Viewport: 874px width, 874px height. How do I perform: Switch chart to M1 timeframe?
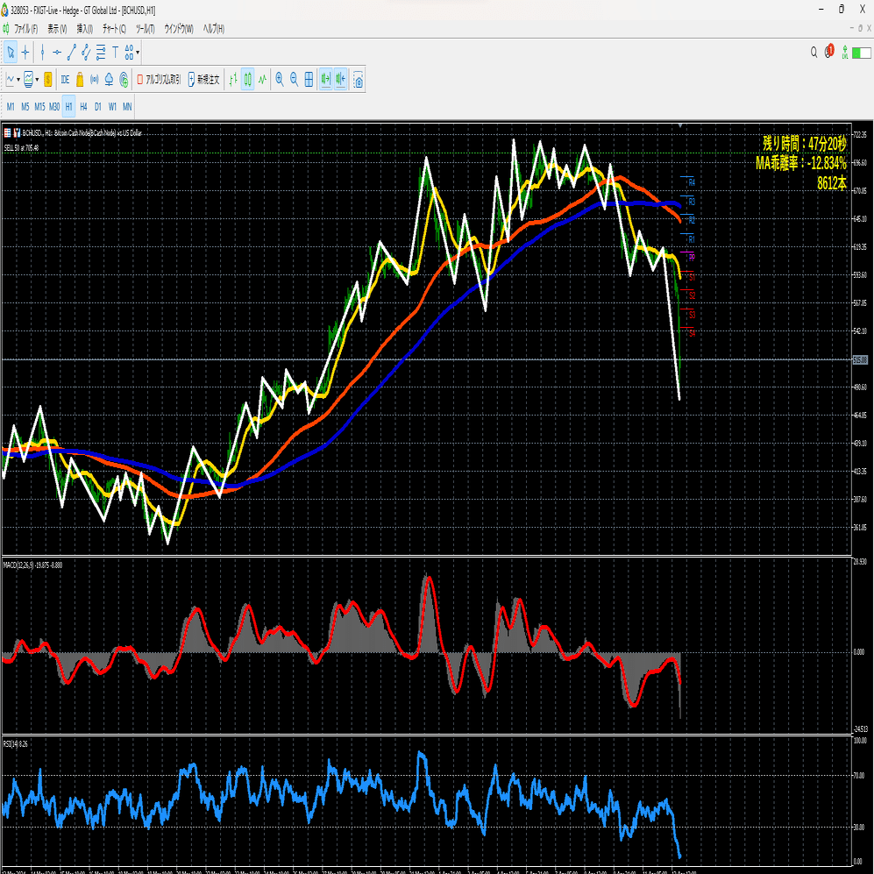point(11,106)
